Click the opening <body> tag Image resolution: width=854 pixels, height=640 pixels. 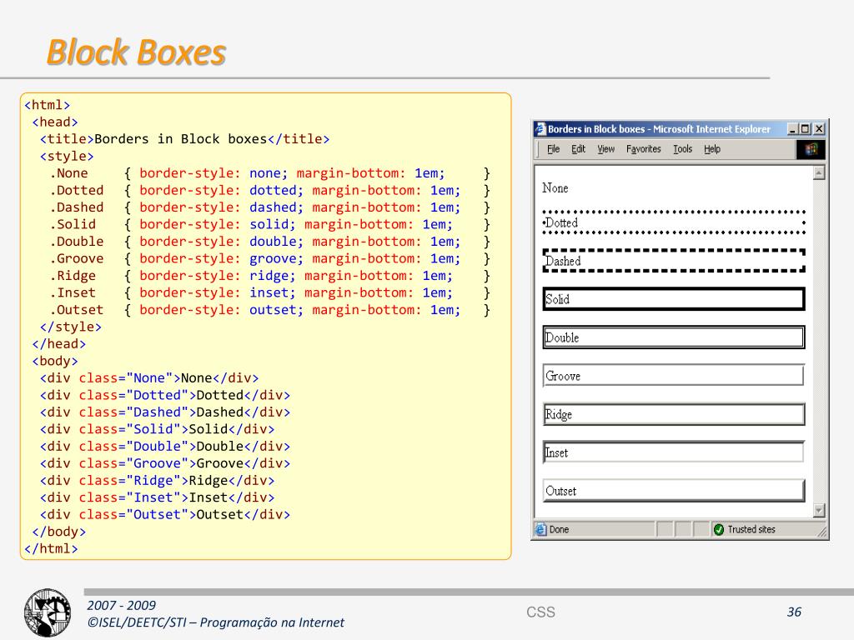click(x=55, y=362)
